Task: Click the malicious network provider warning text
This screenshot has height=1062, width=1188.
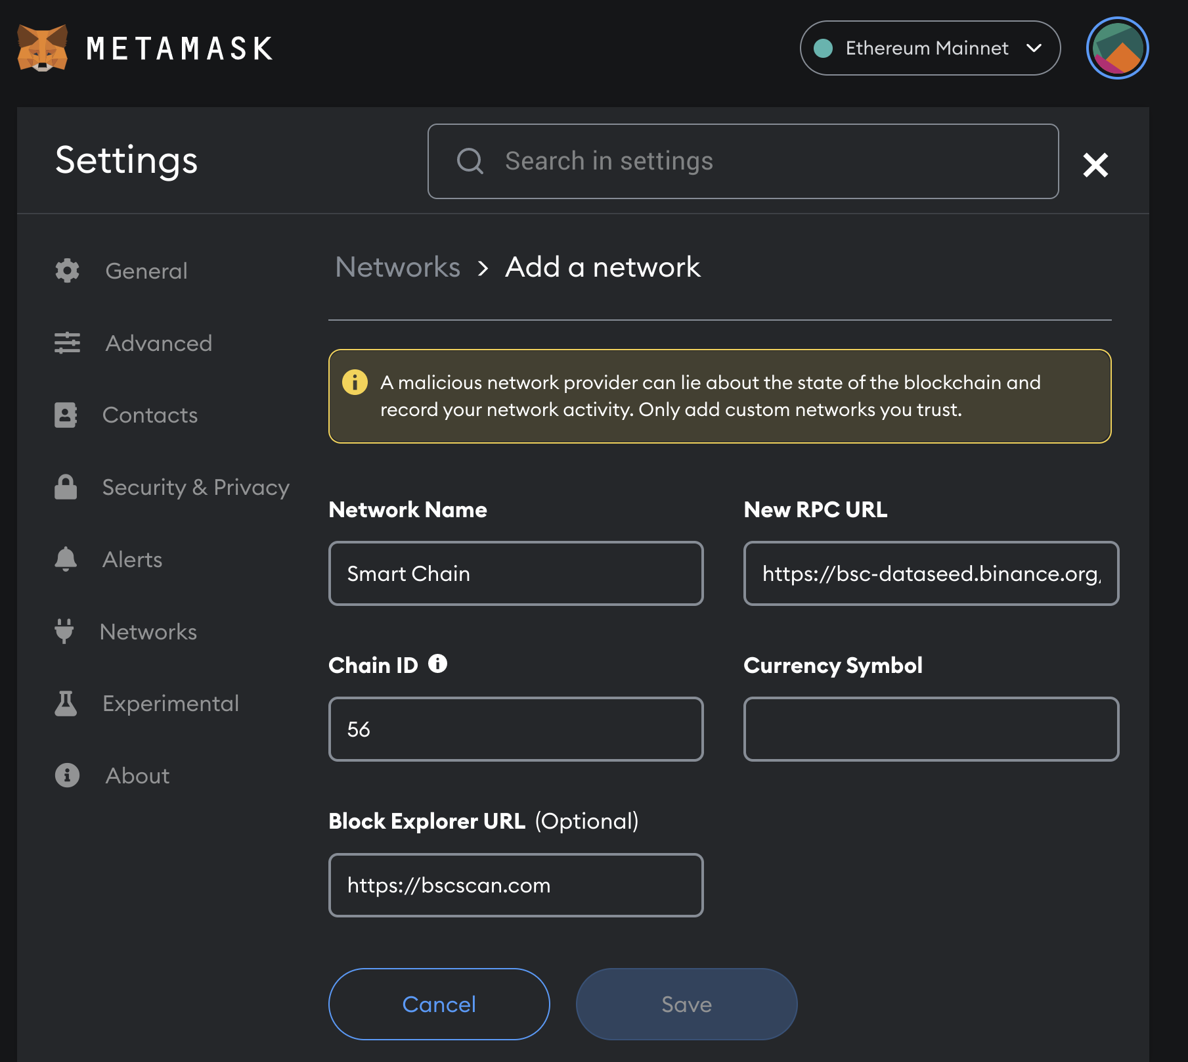Action: [x=710, y=396]
